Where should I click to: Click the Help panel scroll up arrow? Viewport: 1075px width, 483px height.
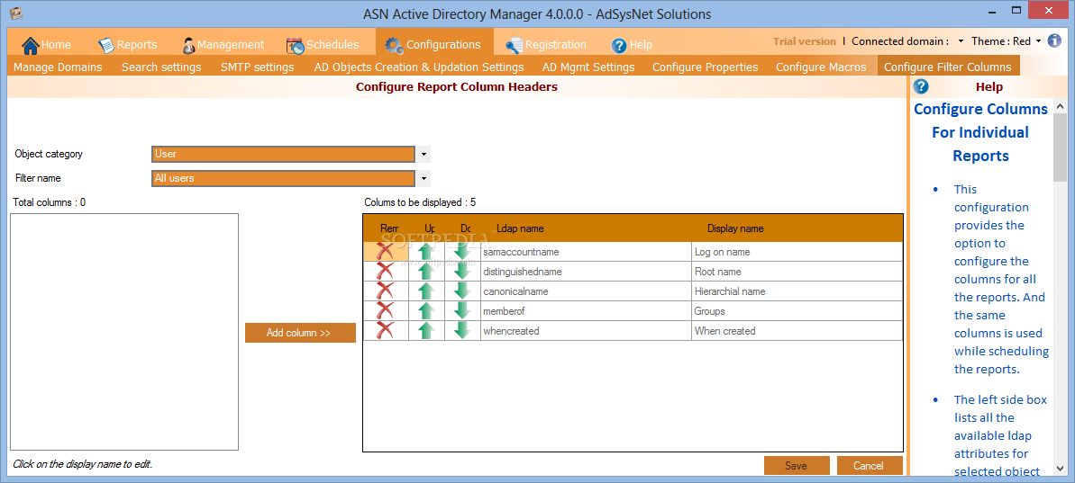tap(1060, 107)
